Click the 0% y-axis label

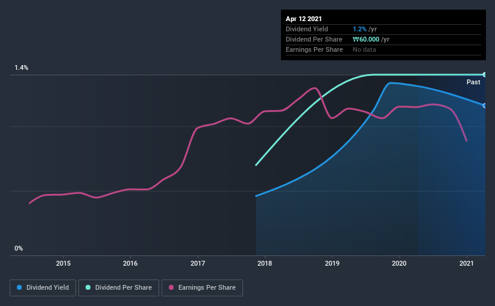point(19,249)
